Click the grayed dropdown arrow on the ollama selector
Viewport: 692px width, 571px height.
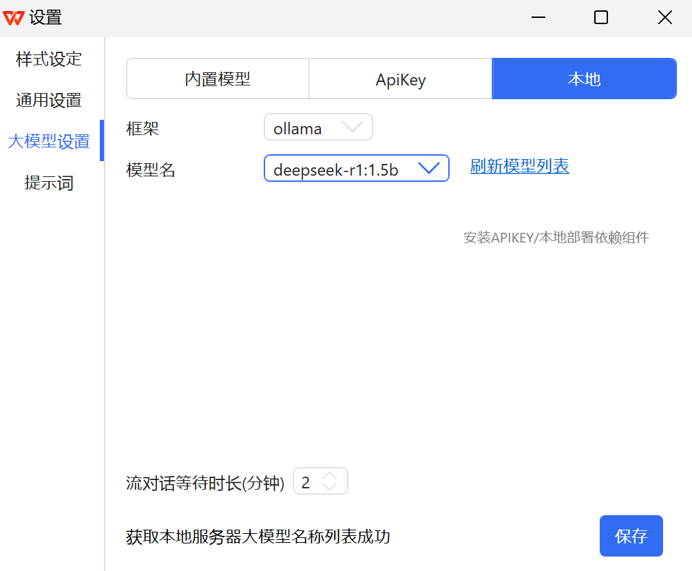pos(354,127)
